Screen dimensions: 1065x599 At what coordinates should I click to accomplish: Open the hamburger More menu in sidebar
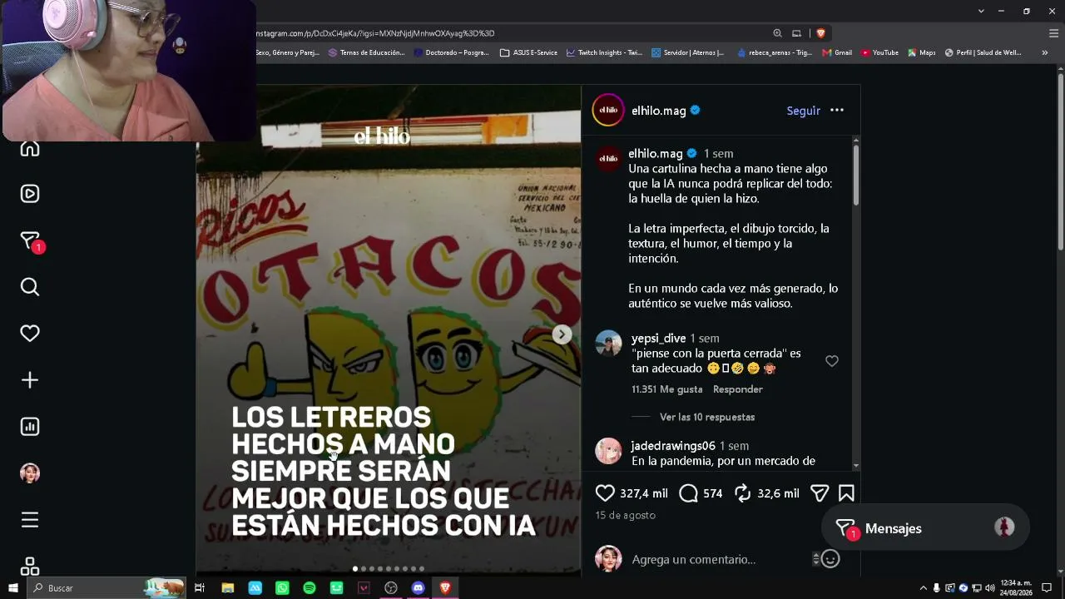click(x=30, y=520)
